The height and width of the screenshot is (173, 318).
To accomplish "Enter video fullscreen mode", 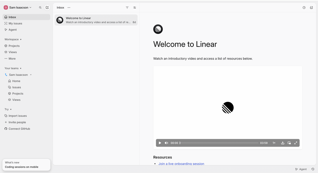I will [x=296, y=143].
